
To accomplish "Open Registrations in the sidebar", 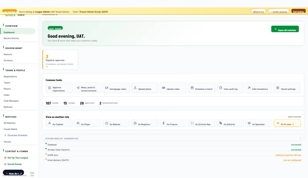I will pos(10,76).
